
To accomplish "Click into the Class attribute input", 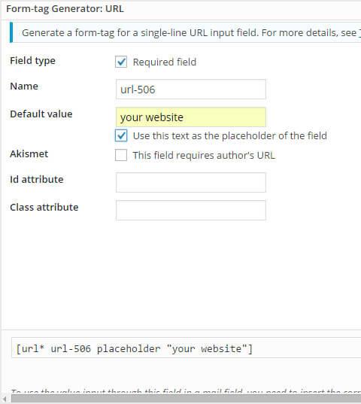I will click(x=191, y=210).
